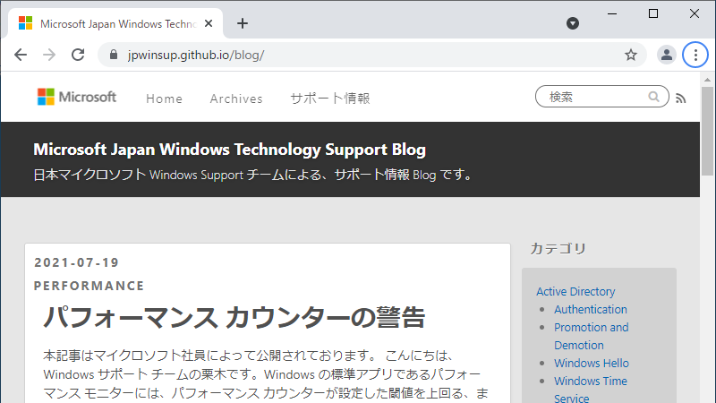Reload the page with refresh icon
This screenshot has width=716, height=403.
(x=78, y=55)
